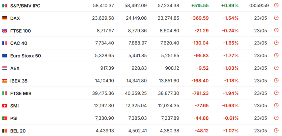
Task: Open the Euro Stoxx 50 index link
Action: click(x=25, y=56)
